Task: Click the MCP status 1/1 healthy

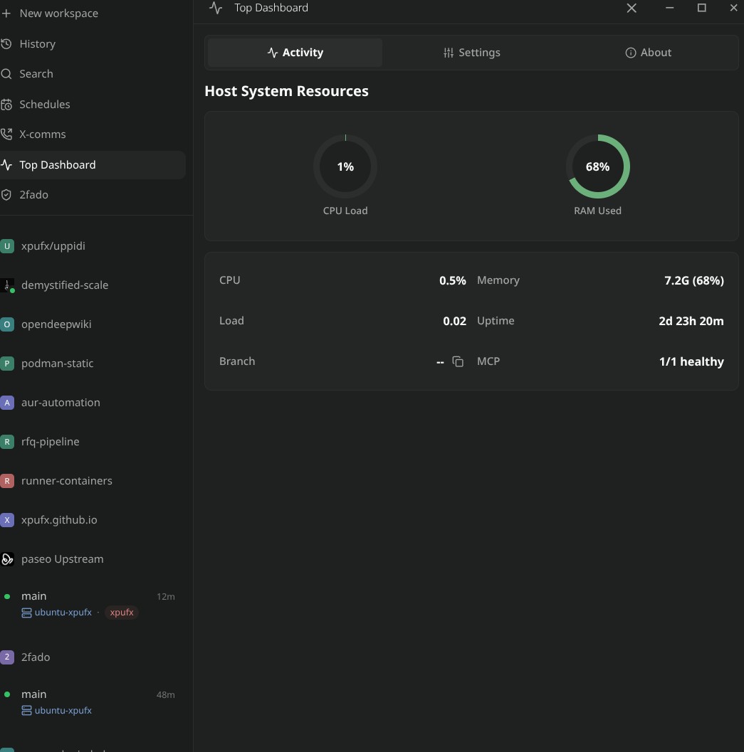Action: point(691,361)
